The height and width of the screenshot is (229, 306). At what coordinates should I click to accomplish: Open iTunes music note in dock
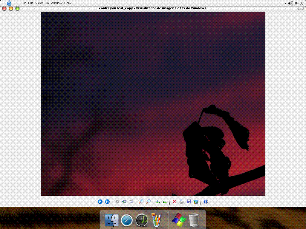coord(142,220)
